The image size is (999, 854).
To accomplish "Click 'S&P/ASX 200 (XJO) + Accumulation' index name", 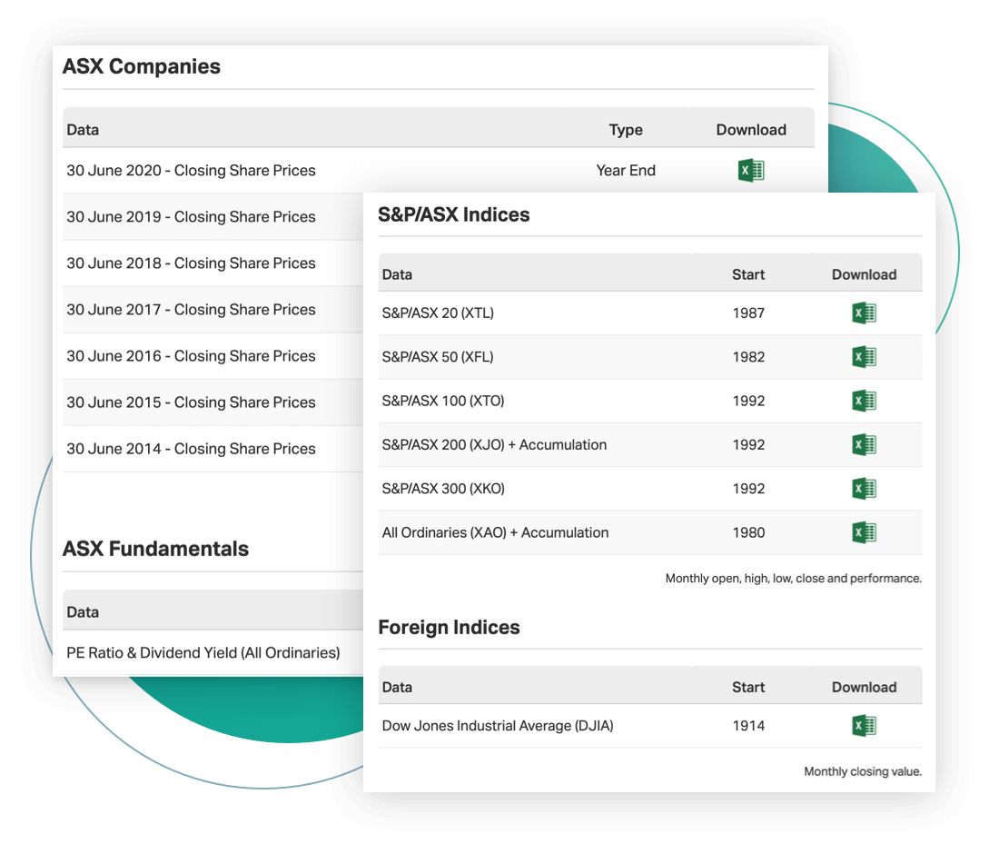I will pyautogui.click(x=494, y=445).
